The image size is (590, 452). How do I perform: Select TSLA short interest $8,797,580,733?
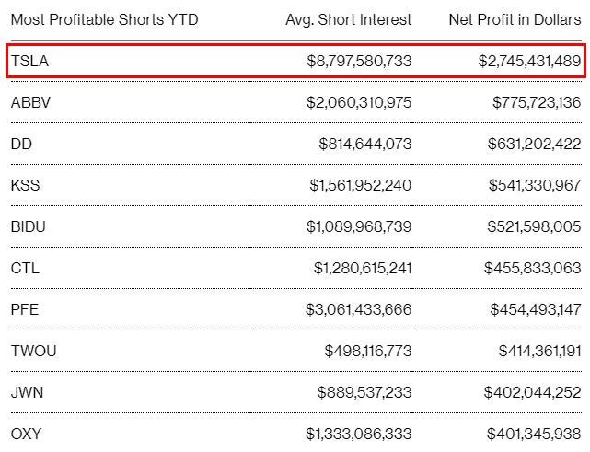pyautogui.click(x=359, y=61)
